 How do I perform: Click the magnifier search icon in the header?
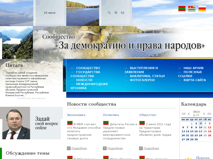tap(109, 13)
